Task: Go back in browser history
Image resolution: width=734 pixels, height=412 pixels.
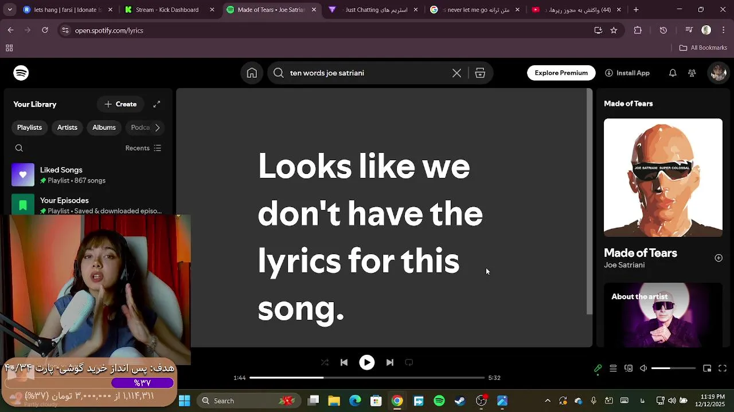Action: 10,30
